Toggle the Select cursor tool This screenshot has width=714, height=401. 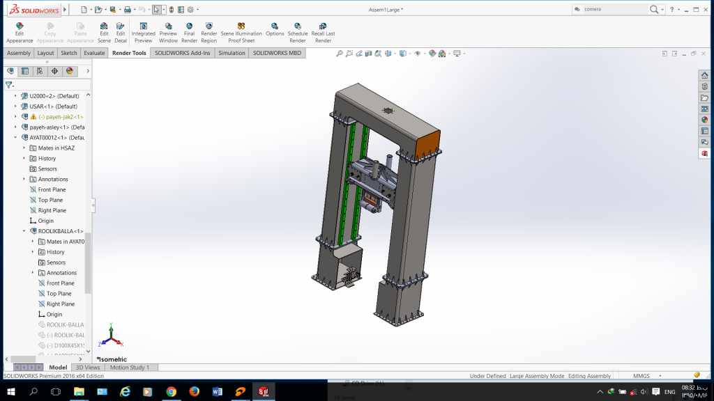[x=157, y=10]
